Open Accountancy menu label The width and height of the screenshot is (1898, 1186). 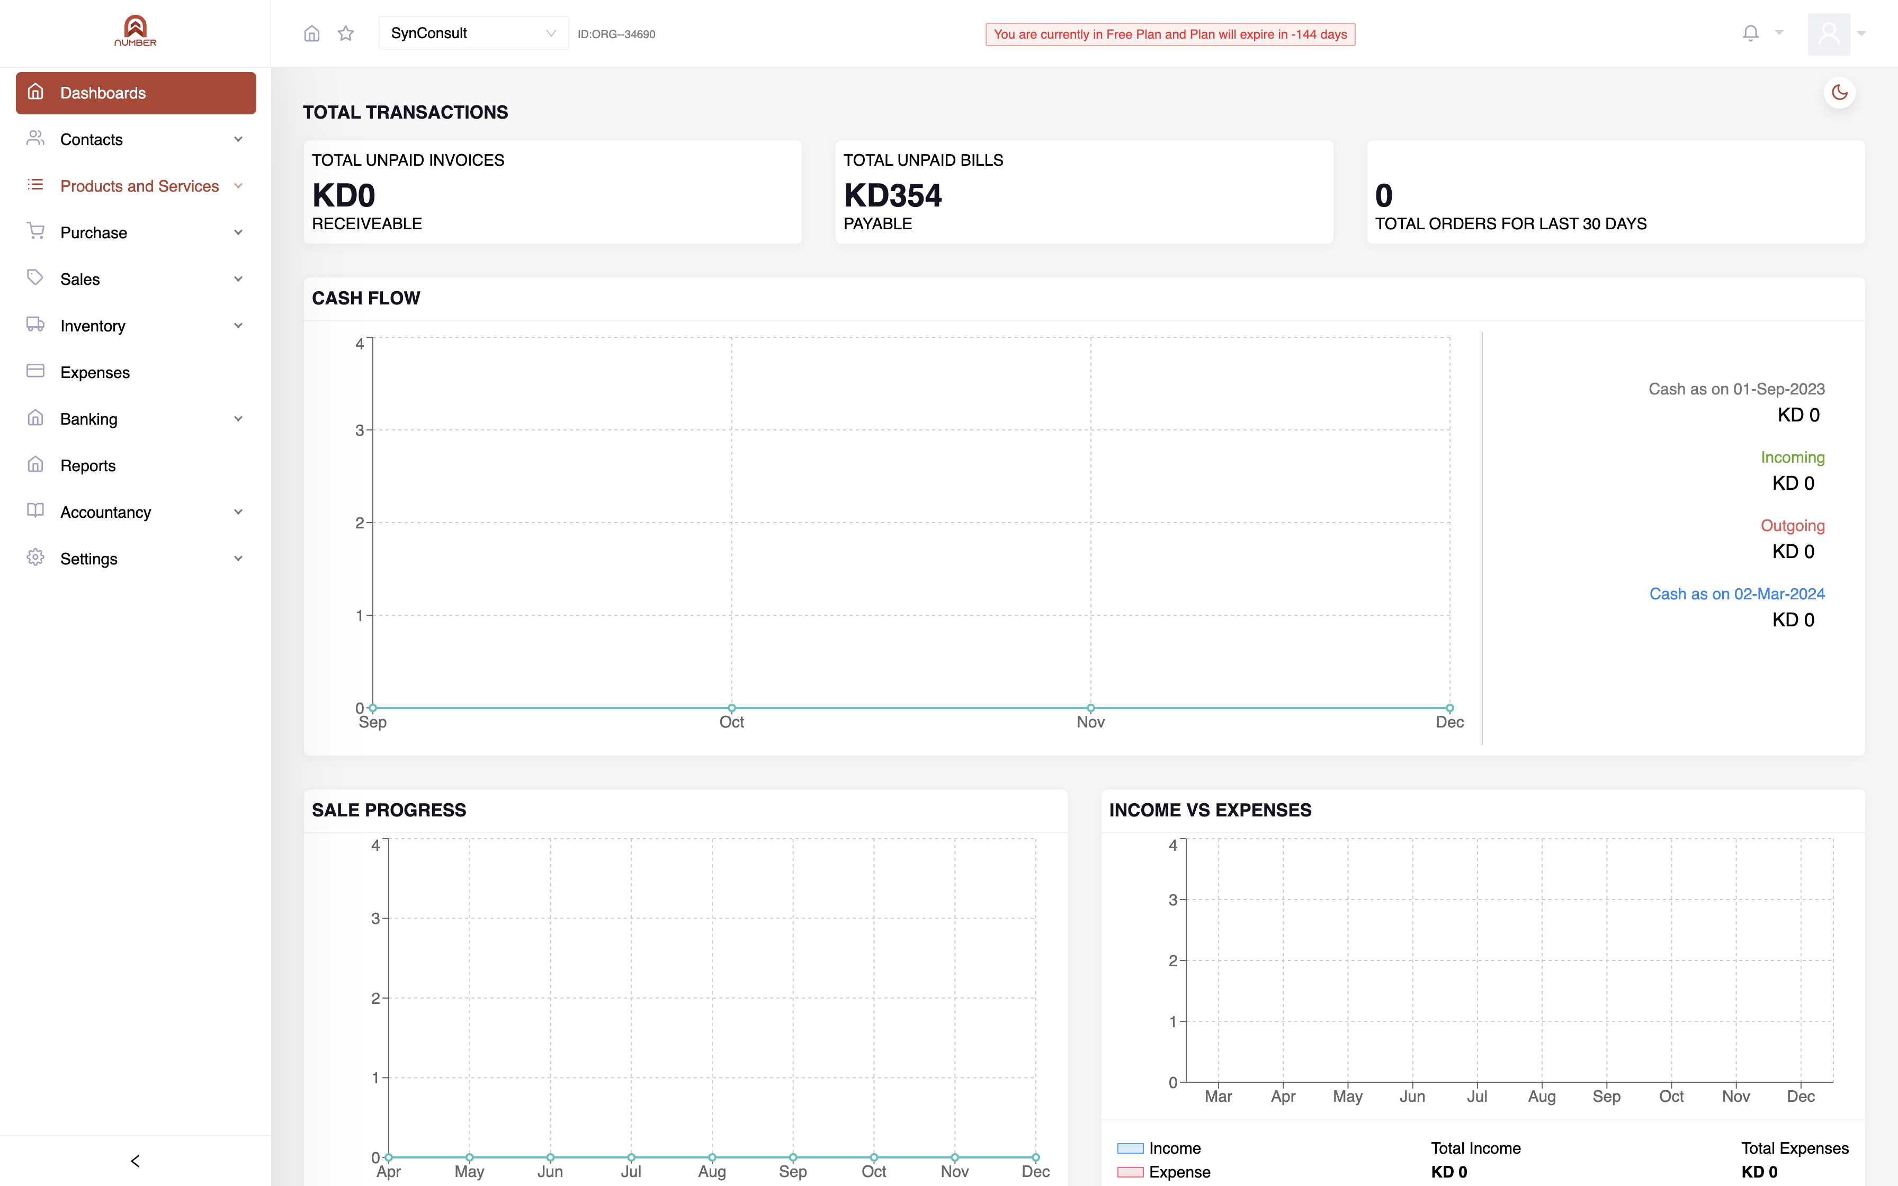(105, 512)
